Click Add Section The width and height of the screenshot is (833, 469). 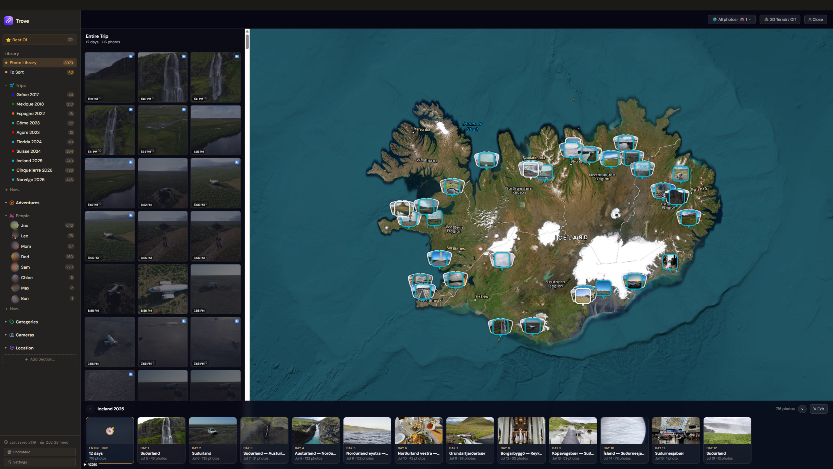[40, 359]
